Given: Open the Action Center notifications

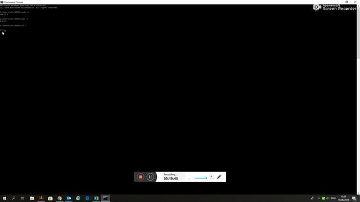Looking at the screenshot, I should coord(354,198).
